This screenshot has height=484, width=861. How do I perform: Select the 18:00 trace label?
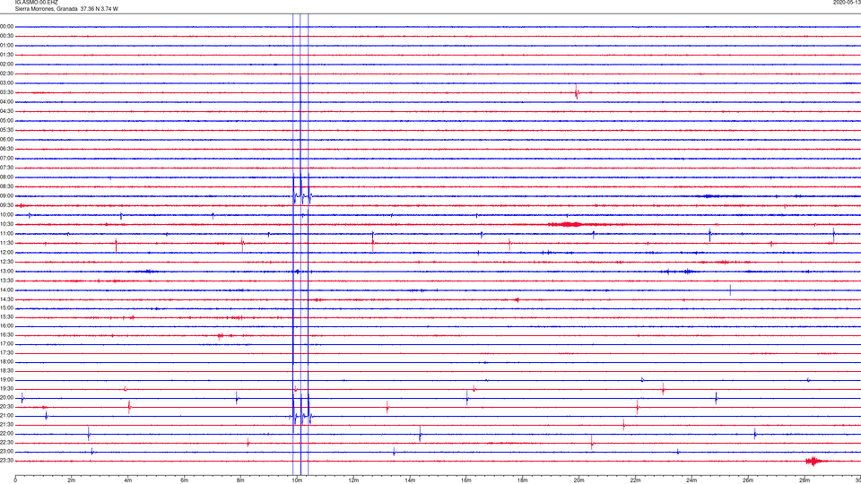click(x=6, y=362)
